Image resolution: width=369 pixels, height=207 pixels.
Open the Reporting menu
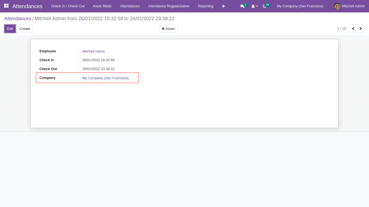pos(206,6)
